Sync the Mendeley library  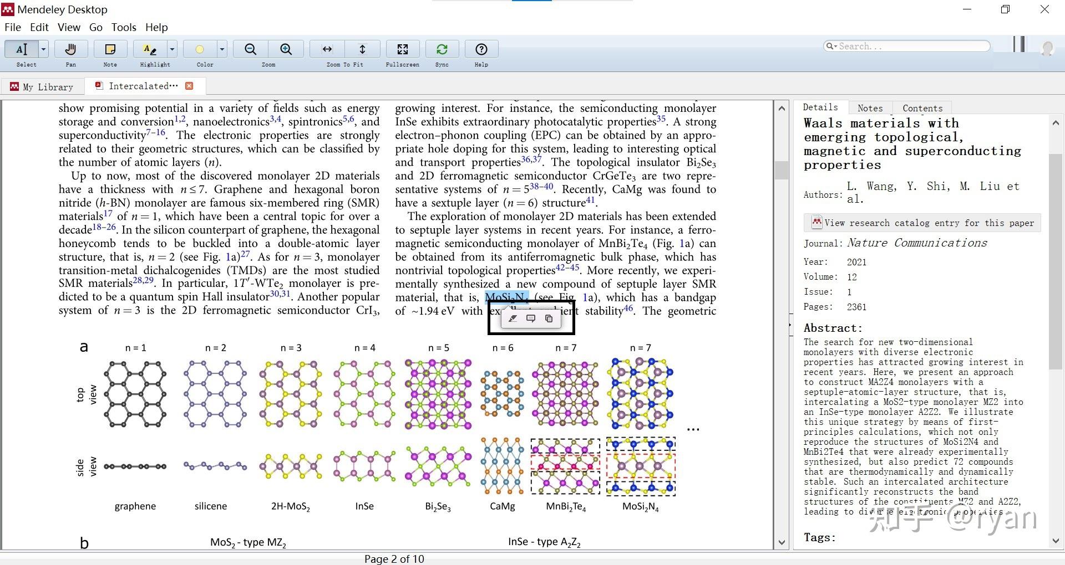coord(442,49)
